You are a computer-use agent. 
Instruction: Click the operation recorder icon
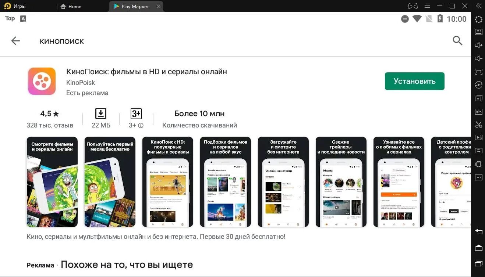(x=478, y=85)
